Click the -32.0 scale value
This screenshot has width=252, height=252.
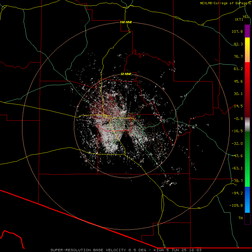pyautogui.click(x=237, y=144)
